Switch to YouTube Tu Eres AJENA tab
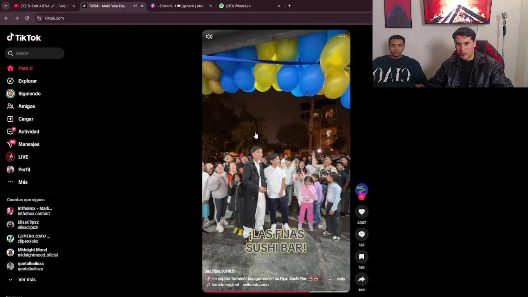The width and height of the screenshot is (528, 297). [x=43, y=6]
